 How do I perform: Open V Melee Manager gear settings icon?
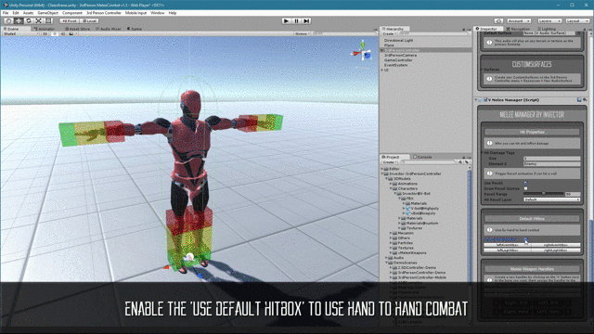(585, 99)
